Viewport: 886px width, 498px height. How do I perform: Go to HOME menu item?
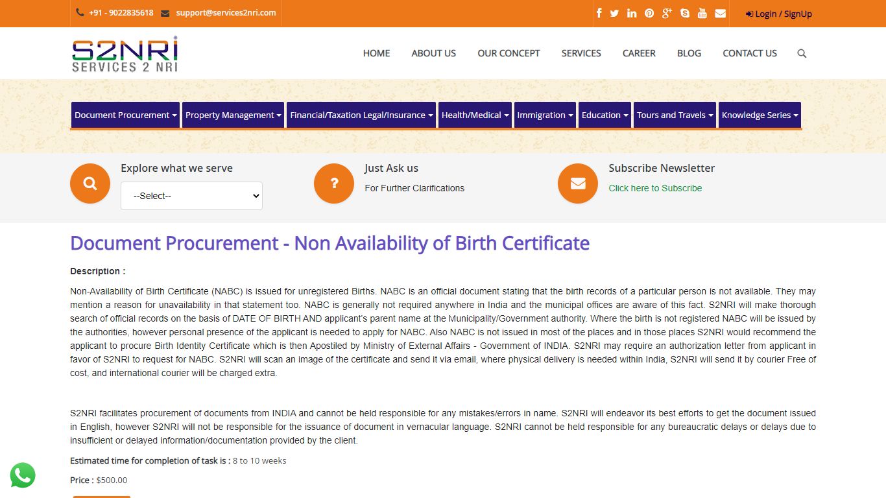tap(376, 53)
